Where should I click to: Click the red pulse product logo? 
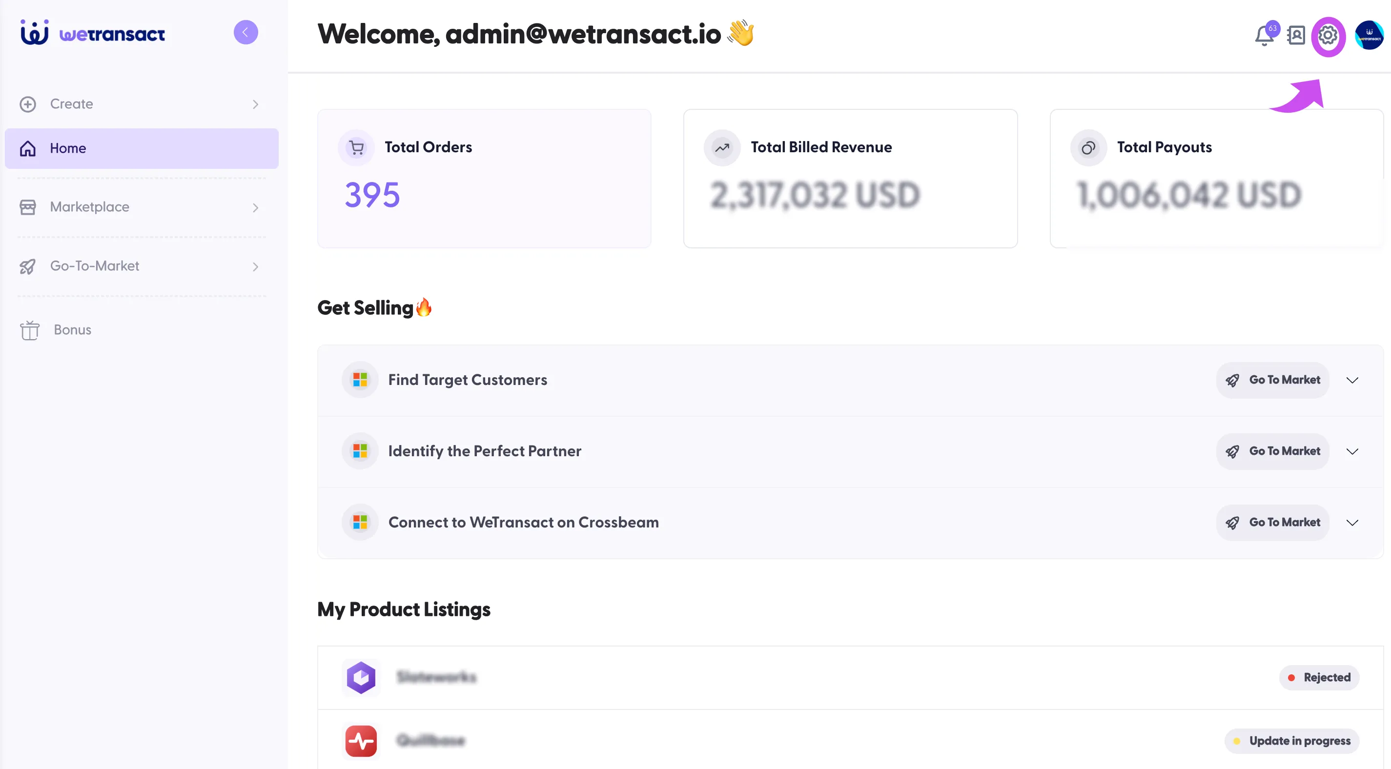click(361, 741)
